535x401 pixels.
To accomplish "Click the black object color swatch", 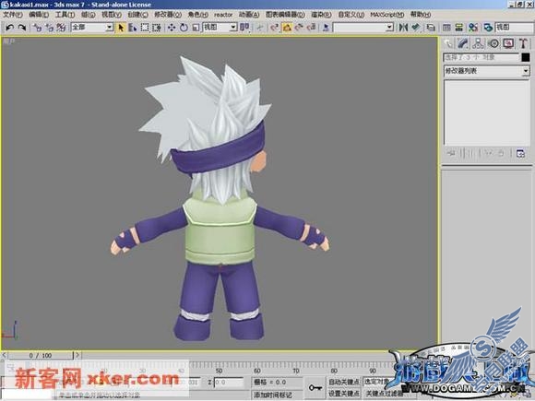I will point(526,57).
